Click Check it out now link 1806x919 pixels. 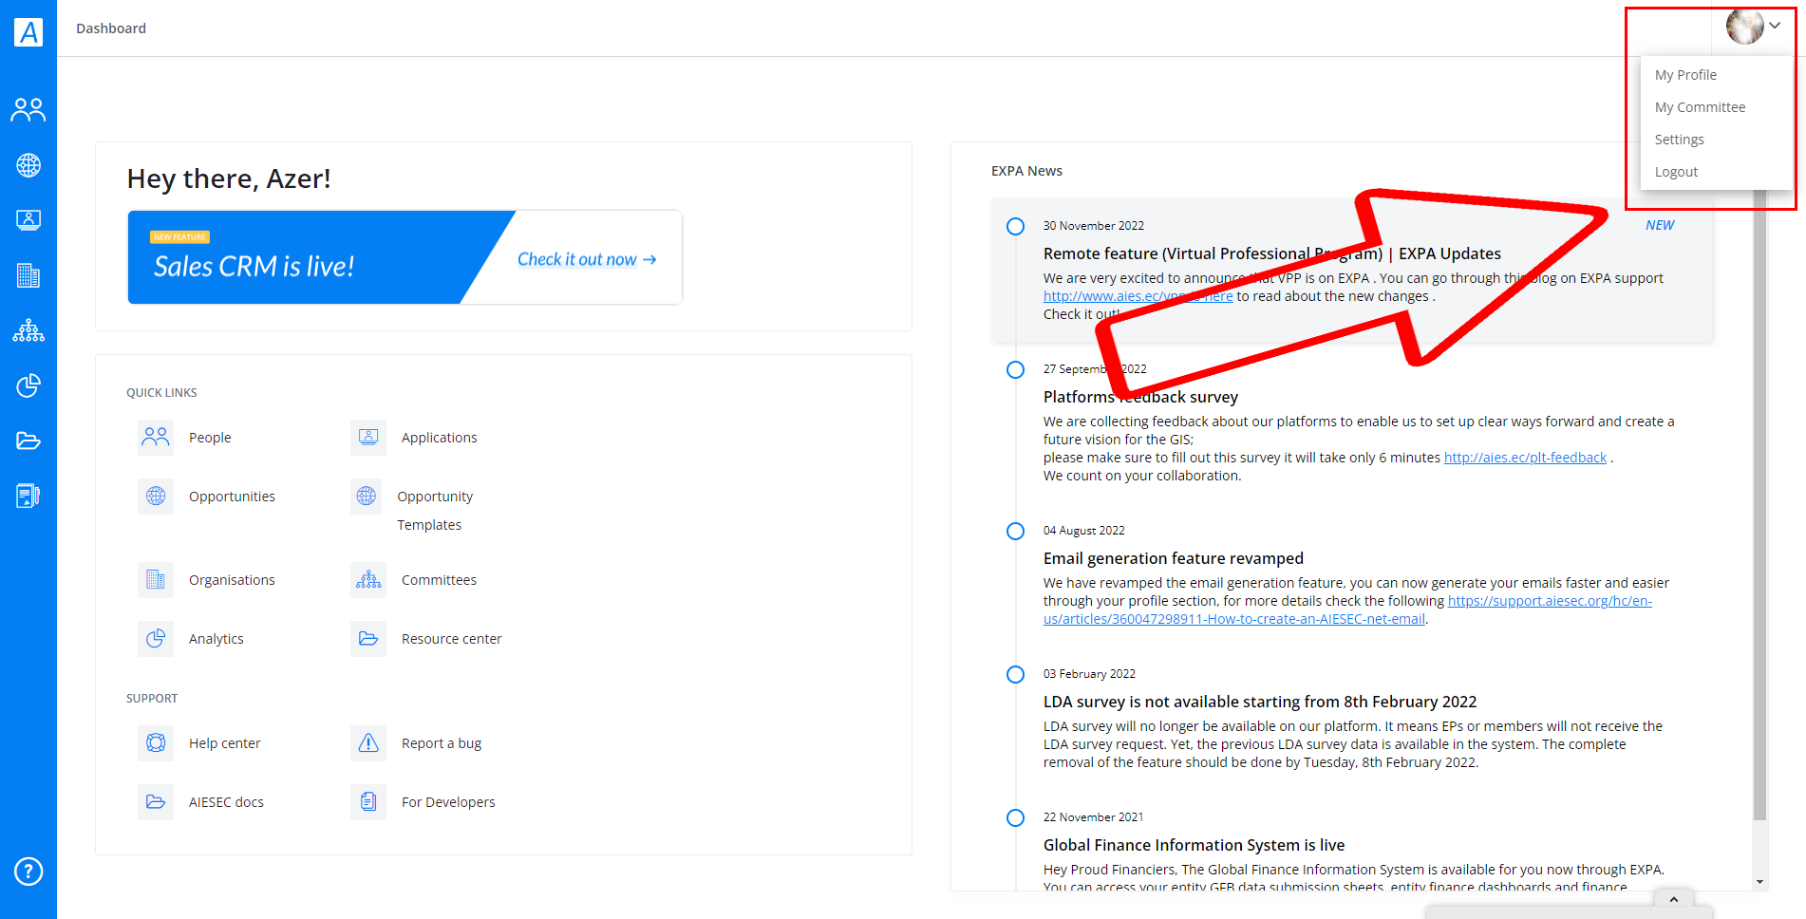(x=587, y=259)
